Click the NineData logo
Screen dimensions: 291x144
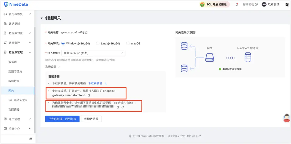click(16, 4)
